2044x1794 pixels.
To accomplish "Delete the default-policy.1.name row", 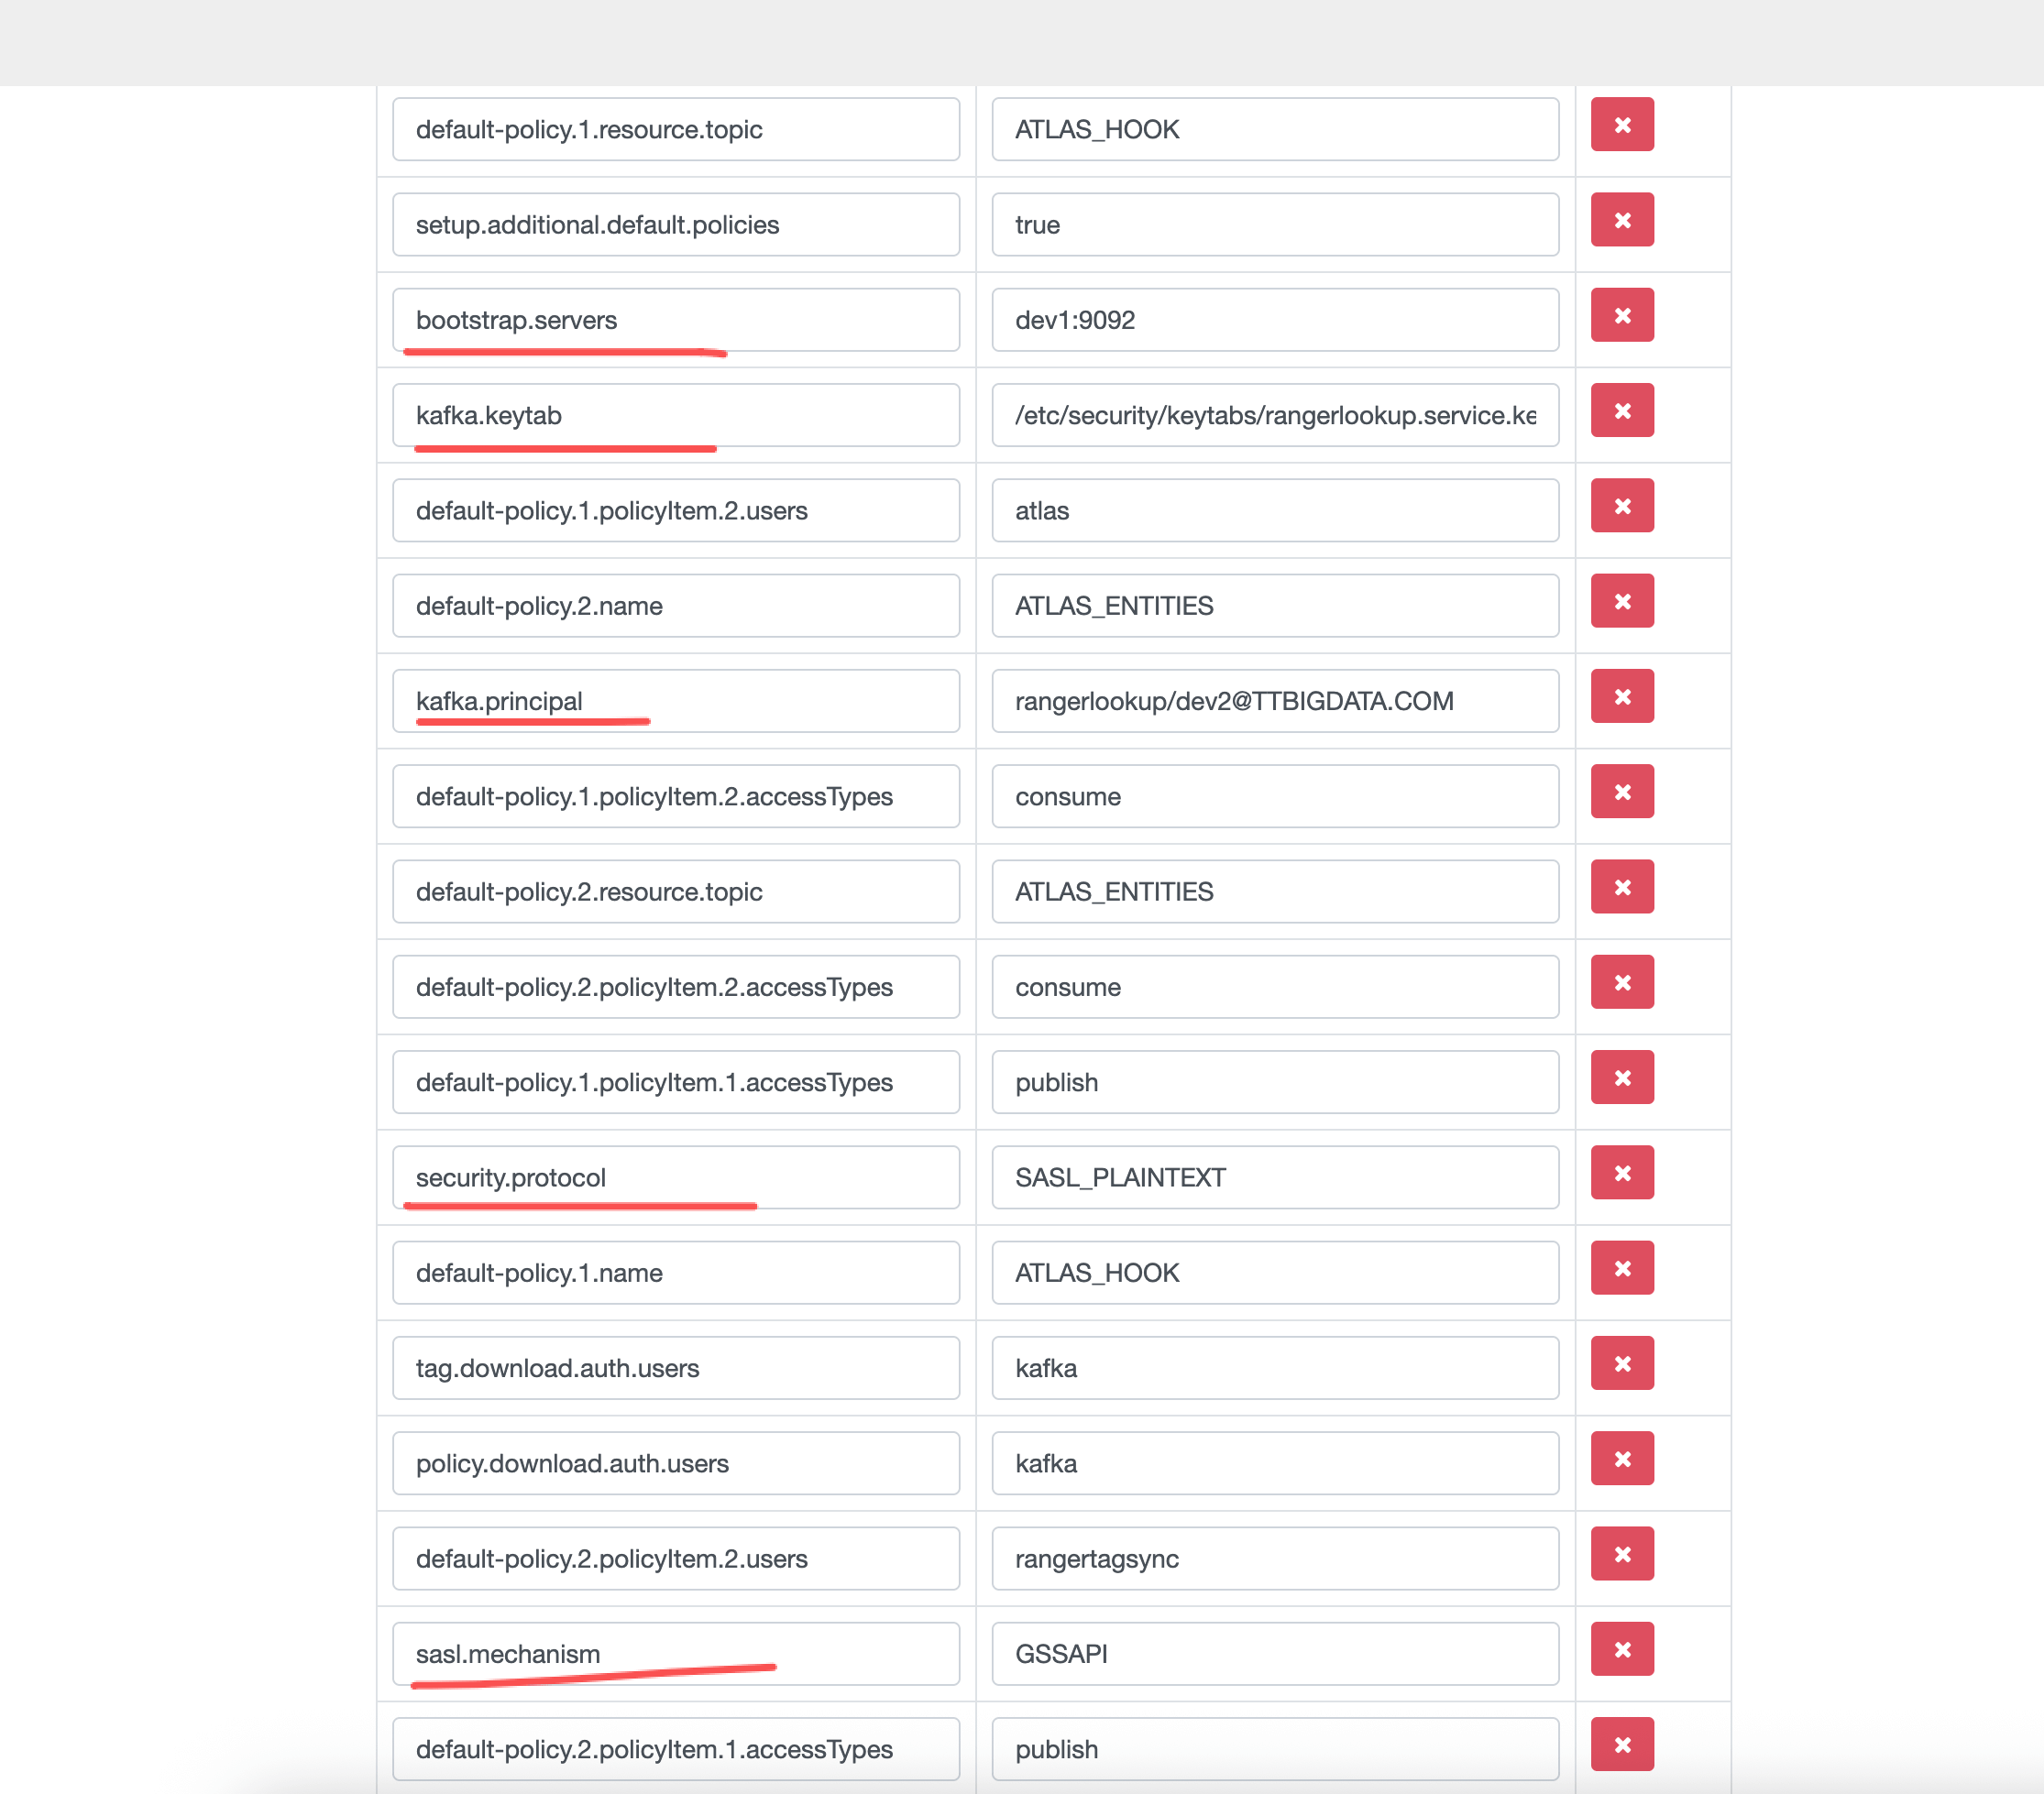I will click(x=1621, y=1268).
